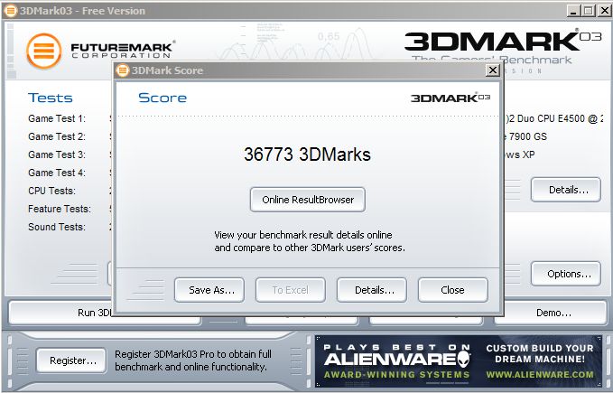
Task: Click the View your benchmark result text
Action: [310, 241]
